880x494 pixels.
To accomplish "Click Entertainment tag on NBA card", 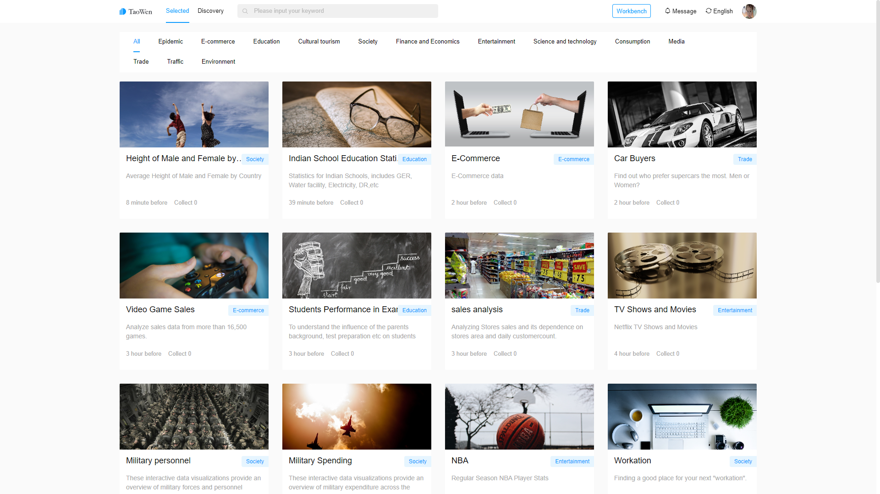I will pos(572,461).
